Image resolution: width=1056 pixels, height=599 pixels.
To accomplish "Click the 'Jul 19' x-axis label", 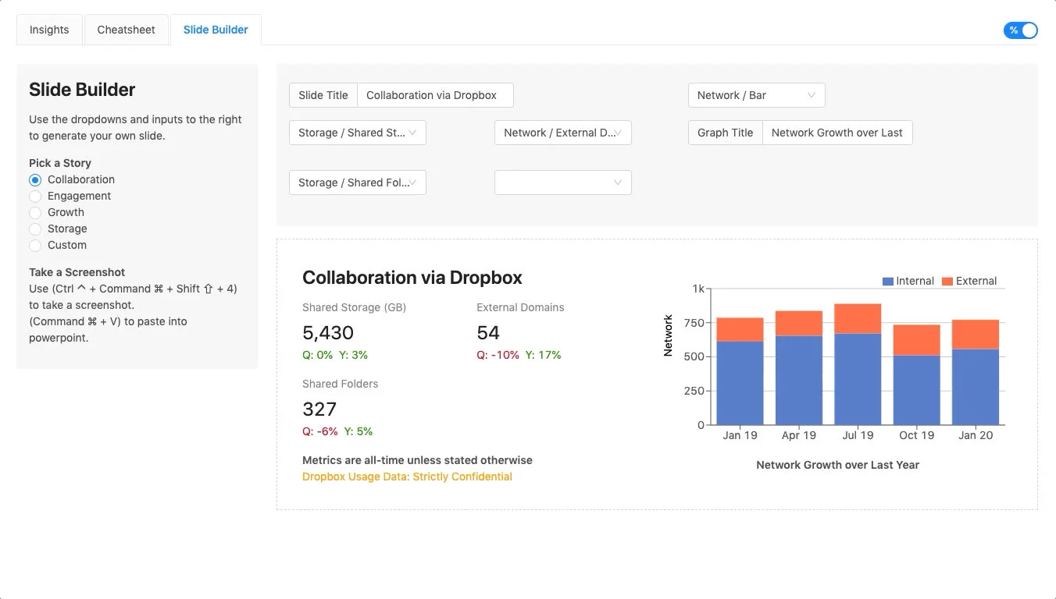I will pos(858,435).
